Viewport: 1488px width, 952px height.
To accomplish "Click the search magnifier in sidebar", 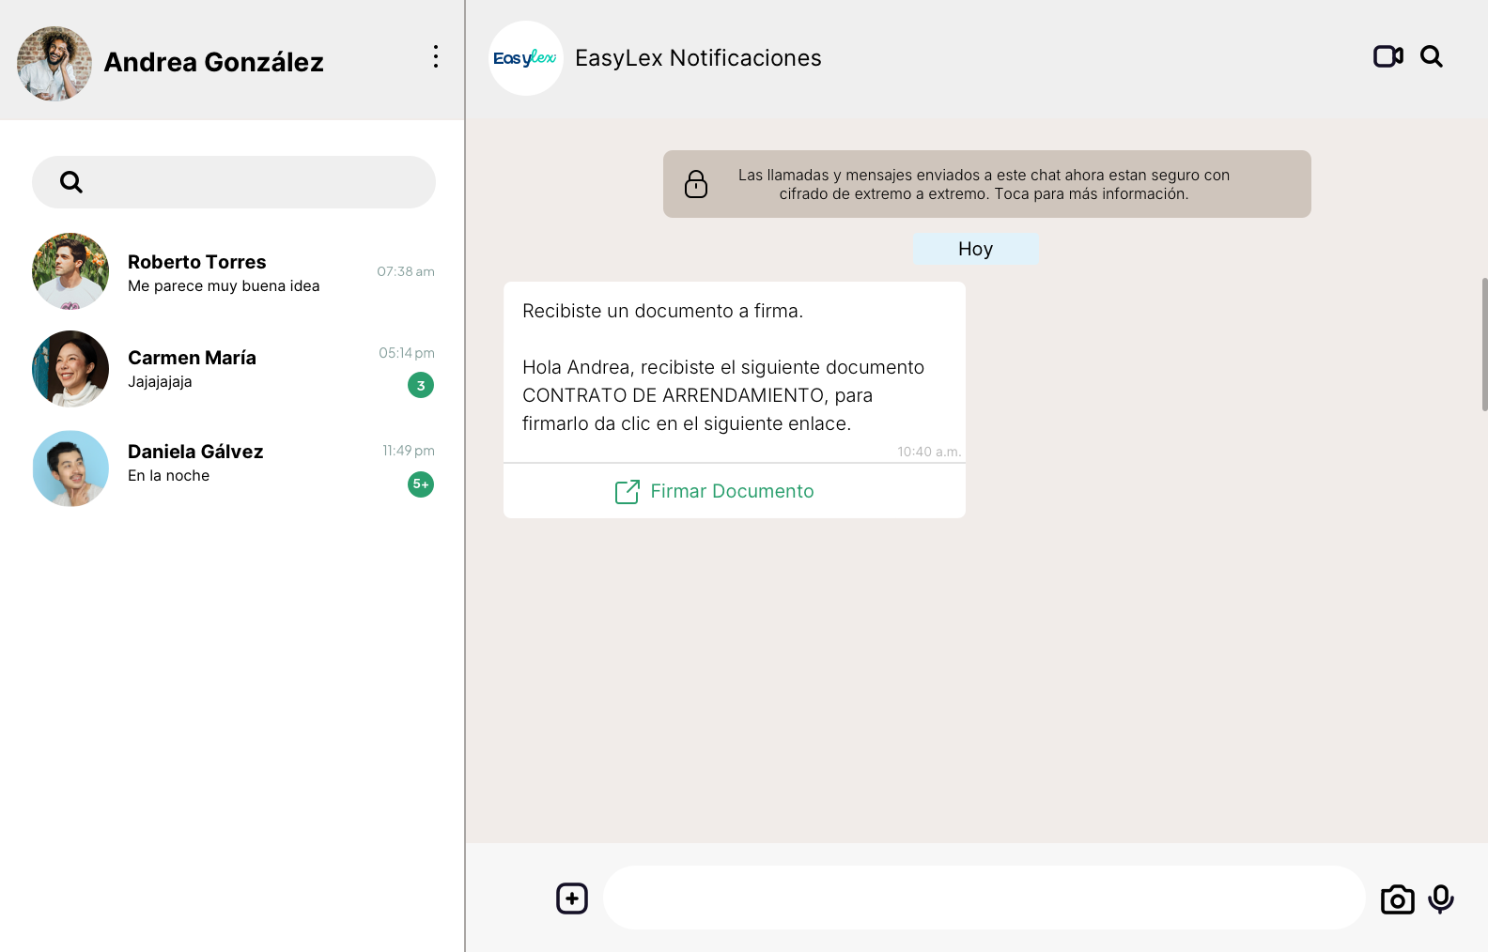I will click(x=71, y=182).
